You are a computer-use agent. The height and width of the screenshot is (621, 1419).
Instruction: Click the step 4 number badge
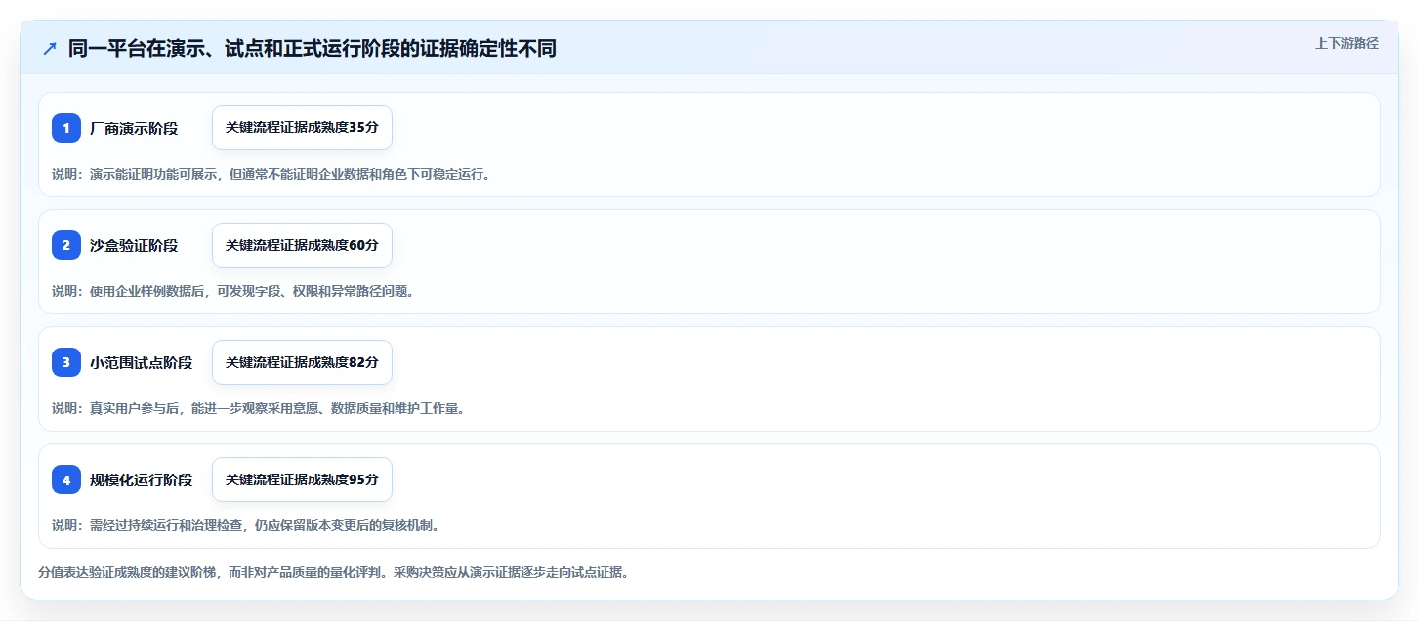[x=66, y=479]
